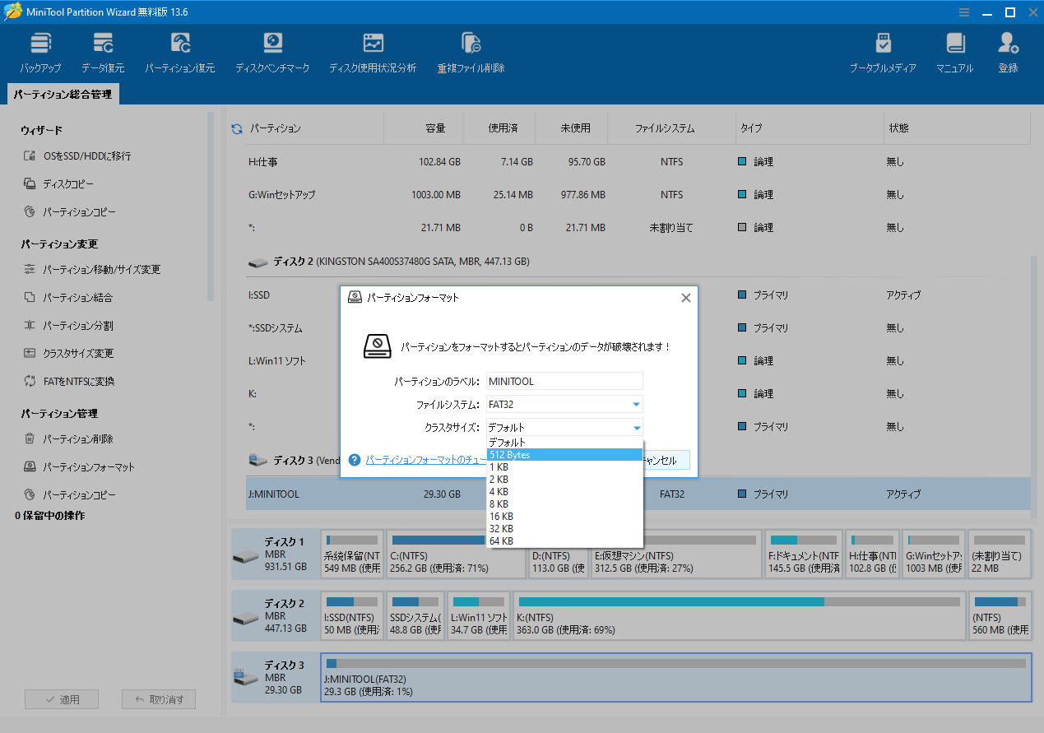Click the help question mark icon in dialog
Image resolution: width=1044 pixels, height=733 pixels.
(355, 460)
